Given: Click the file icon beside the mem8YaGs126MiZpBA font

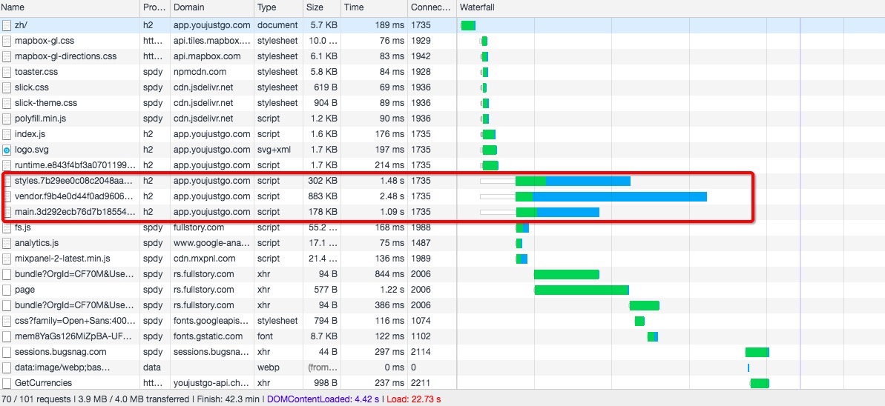Looking at the screenshot, I should tap(6, 336).
